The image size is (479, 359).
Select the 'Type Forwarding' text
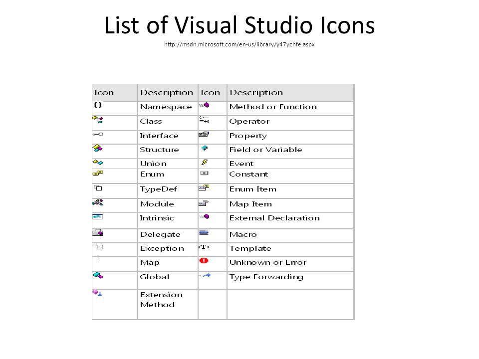266,277
